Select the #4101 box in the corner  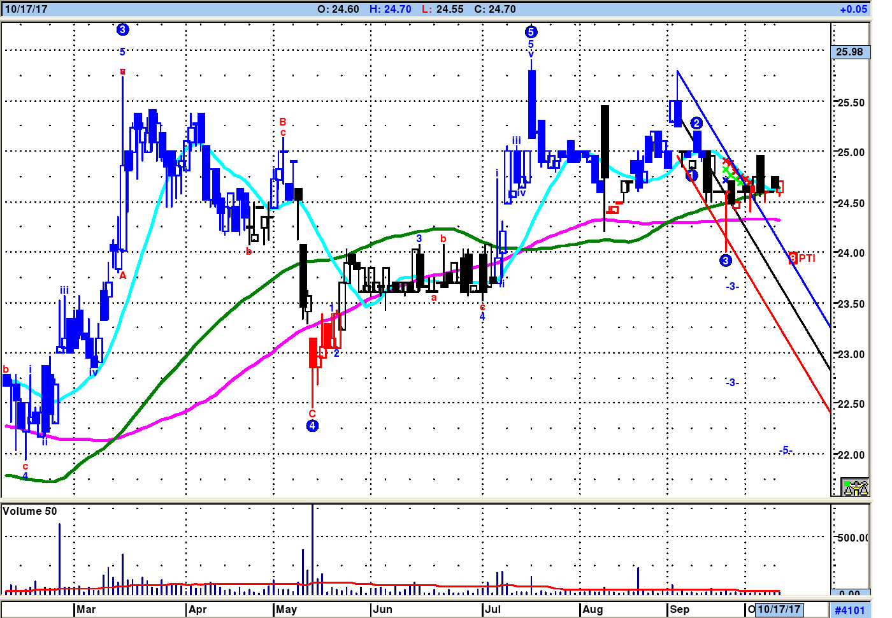(850, 610)
